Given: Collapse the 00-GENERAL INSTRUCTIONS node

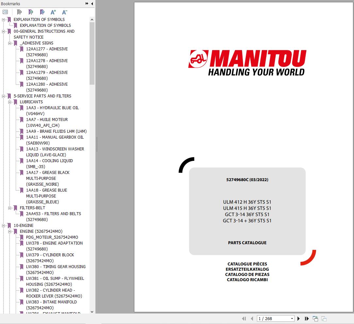Looking at the screenshot, I should coord(3,31).
